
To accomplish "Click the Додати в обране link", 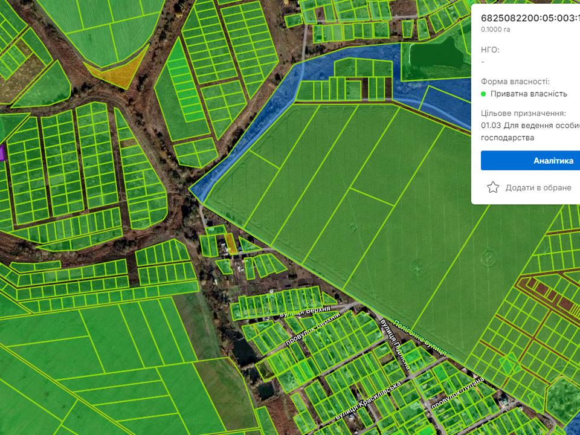I will click(538, 188).
